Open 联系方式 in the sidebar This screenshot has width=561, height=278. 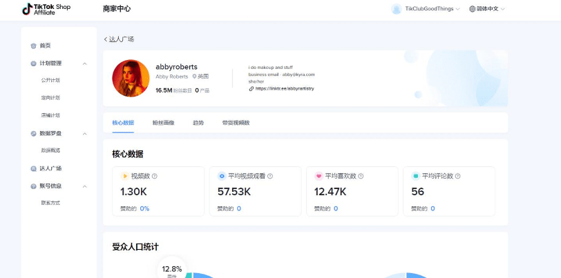pos(50,203)
